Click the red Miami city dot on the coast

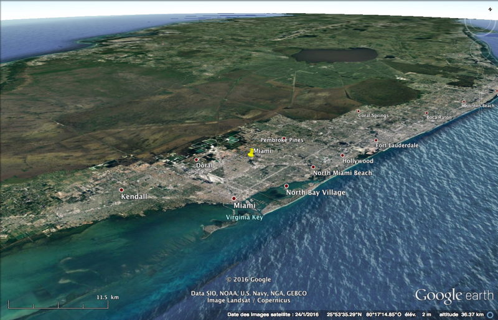click(x=234, y=199)
